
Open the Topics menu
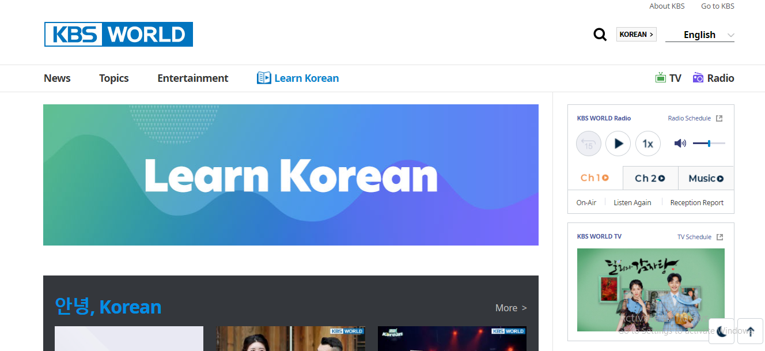click(114, 78)
